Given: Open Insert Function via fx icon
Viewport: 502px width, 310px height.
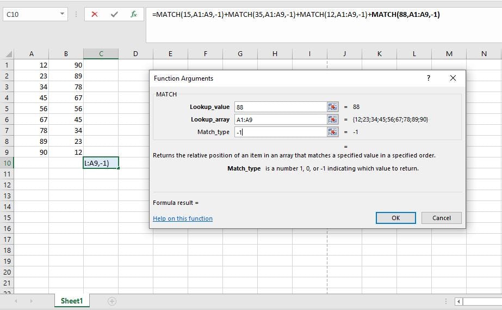Looking at the screenshot, I should point(134,14).
